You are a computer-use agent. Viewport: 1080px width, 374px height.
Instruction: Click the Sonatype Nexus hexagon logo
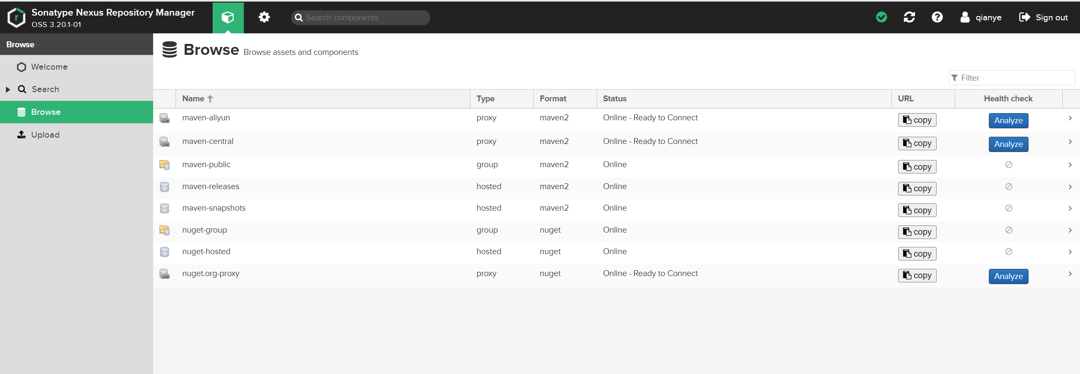tap(16, 18)
